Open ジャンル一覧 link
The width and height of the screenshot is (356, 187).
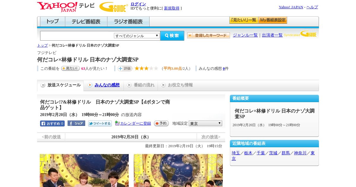(245, 35)
